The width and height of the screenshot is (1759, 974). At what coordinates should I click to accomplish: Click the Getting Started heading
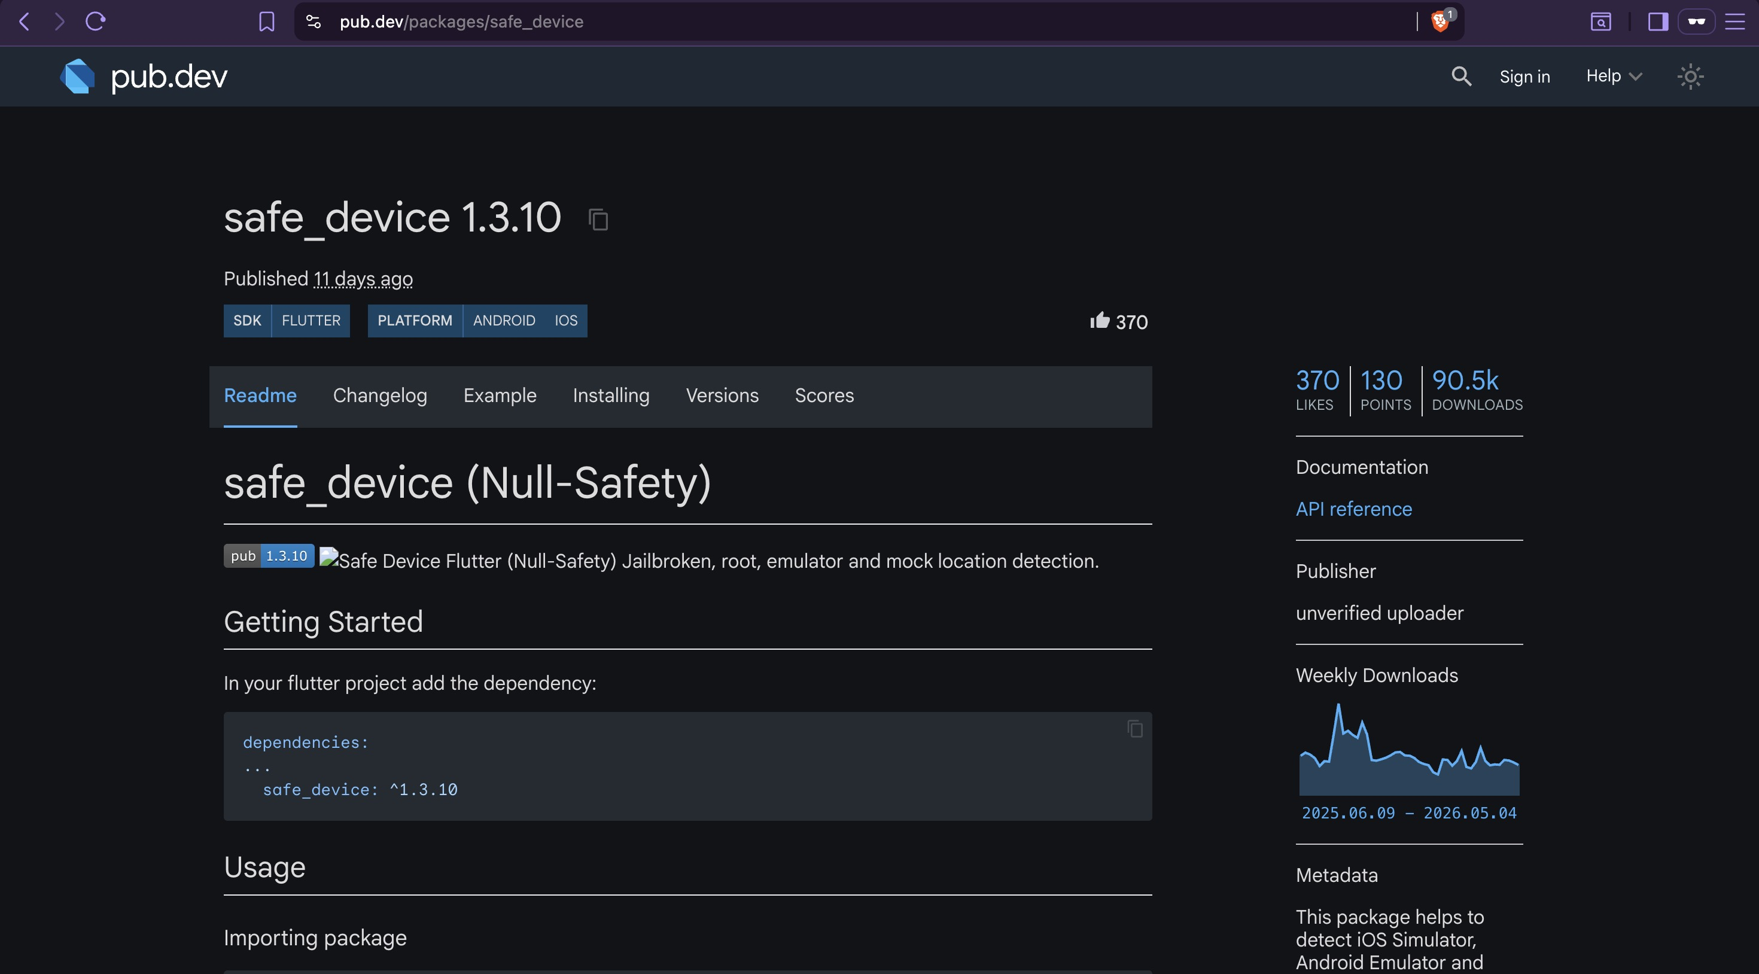323,622
